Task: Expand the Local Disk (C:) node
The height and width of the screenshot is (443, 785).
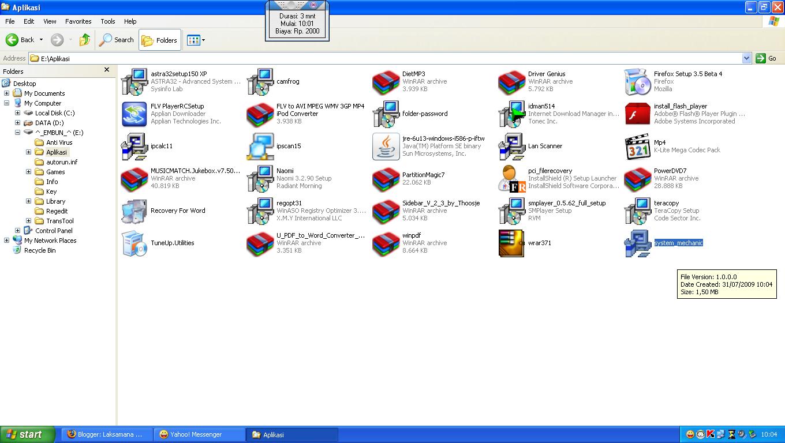Action: tap(17, 113)
